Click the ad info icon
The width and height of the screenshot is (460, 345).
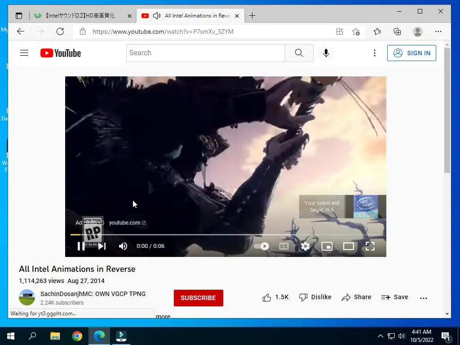pyautogui.click(x=102, y=223)
